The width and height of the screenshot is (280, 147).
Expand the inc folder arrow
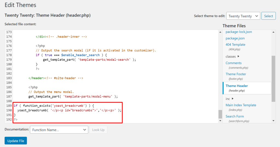point(233,99)
